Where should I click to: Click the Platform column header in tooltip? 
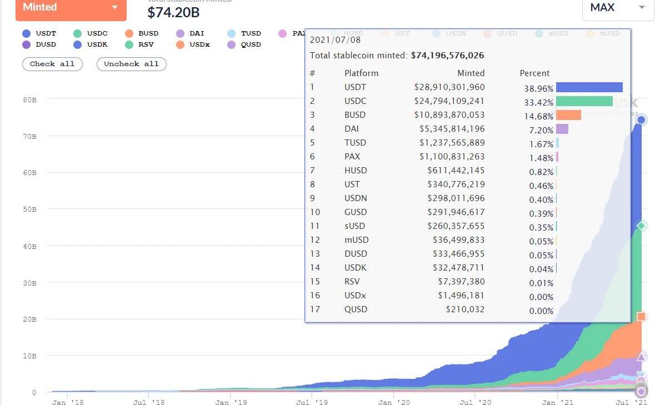tap(361, 73)
